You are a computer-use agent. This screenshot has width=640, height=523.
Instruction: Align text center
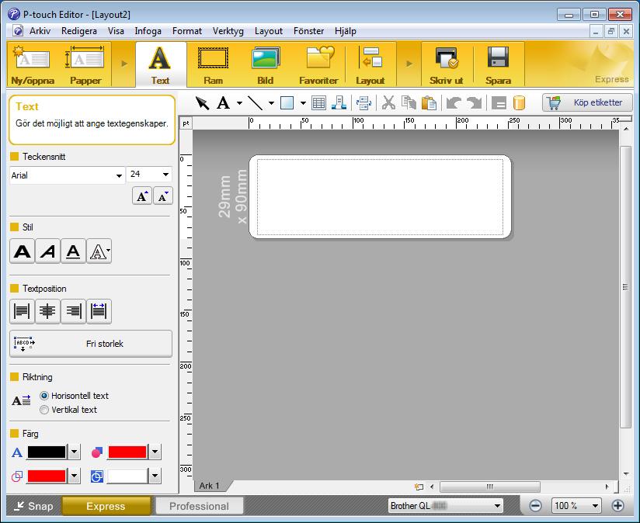click(47, 311)
